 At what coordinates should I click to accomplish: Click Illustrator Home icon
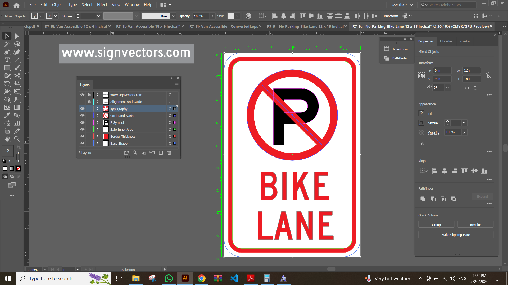(x=16, y=5)
